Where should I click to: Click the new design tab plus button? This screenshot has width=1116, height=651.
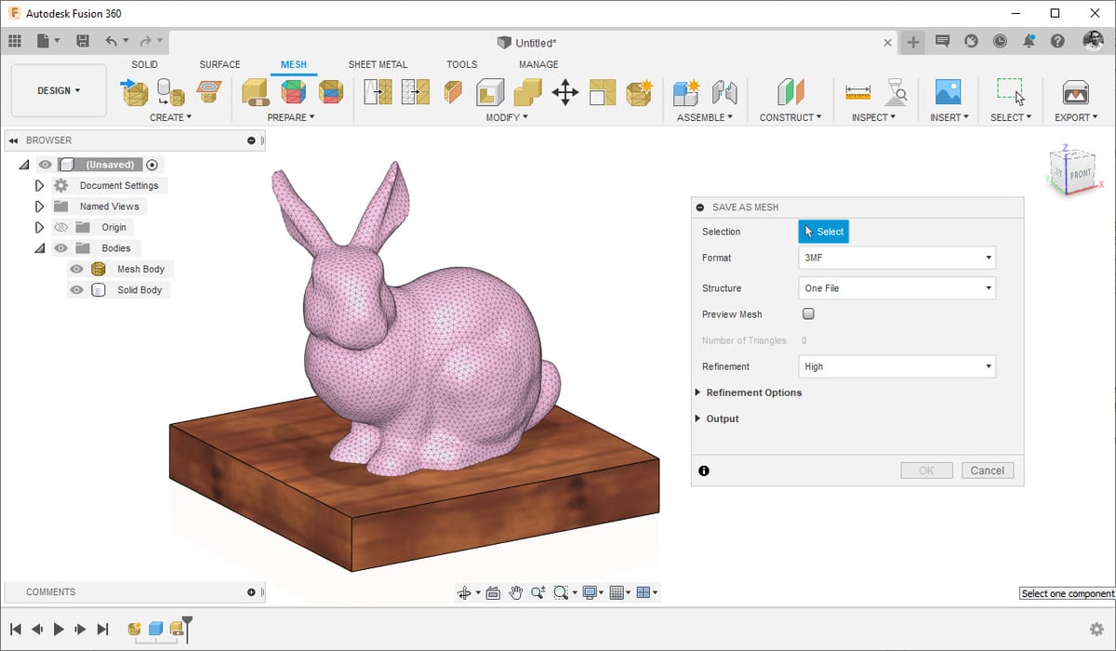914,42
